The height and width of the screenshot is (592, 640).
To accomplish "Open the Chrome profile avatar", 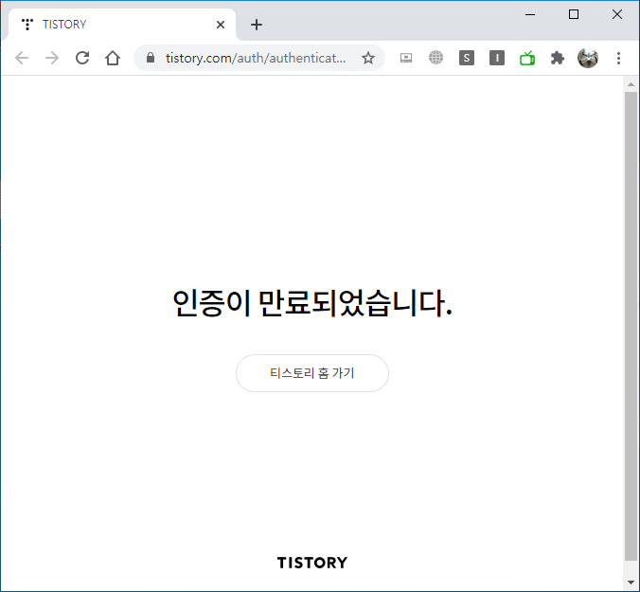I will point(588,58).
